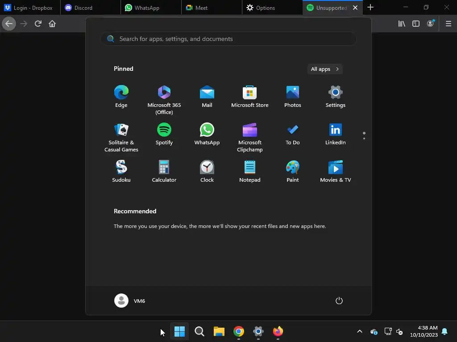Switch to the WhatsApp browser tab
The image size is (457, 342).
tap(151, 8)
